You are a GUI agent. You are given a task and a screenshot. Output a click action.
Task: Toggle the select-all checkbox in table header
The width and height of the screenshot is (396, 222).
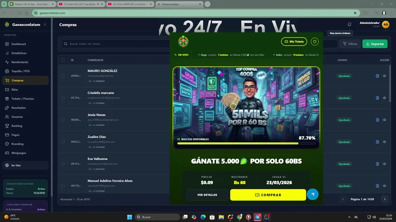point(63,60)
